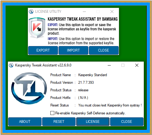The height and width of the screenshot is (135, 152).
Task: Click the disabled maximize button of License Utility
Action: click(98, 12)
